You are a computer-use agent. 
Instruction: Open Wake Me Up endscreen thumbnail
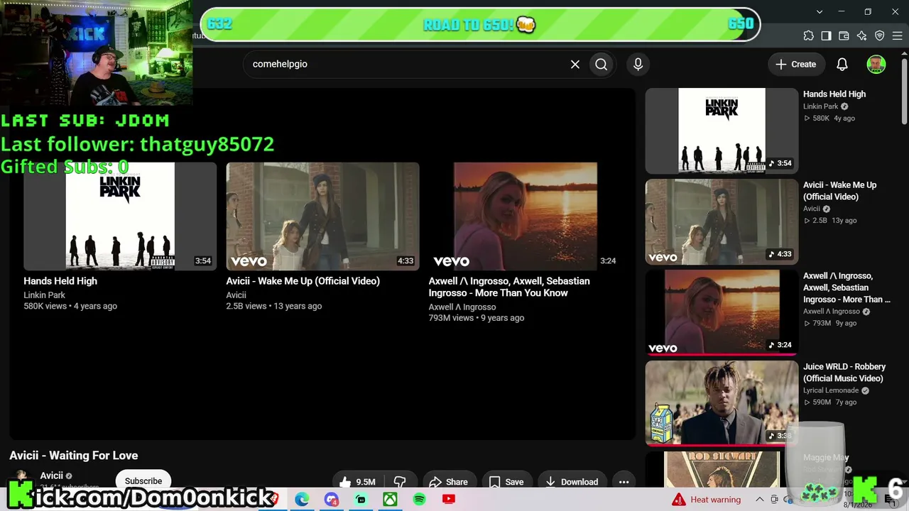point(322,216)
